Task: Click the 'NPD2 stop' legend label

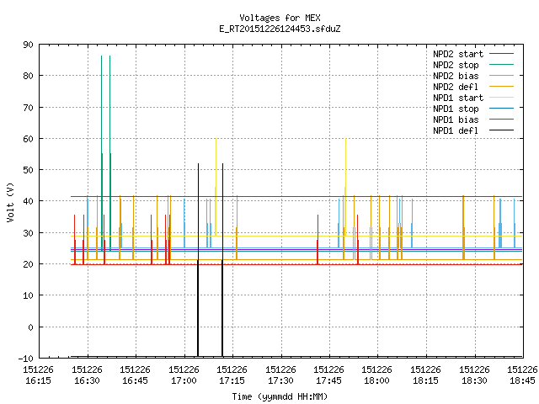Action: [x=456, y=65]
